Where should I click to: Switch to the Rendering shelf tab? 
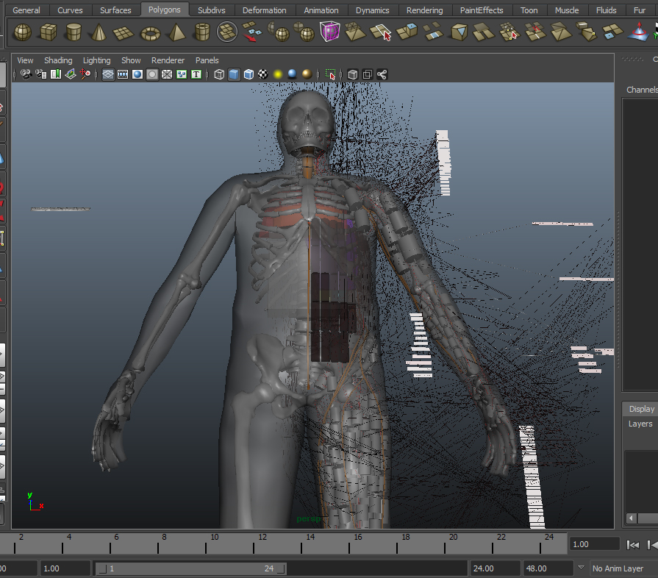point(425,10)
